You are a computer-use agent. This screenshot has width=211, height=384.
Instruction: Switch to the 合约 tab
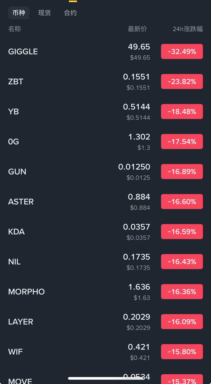tap(70, 13)
